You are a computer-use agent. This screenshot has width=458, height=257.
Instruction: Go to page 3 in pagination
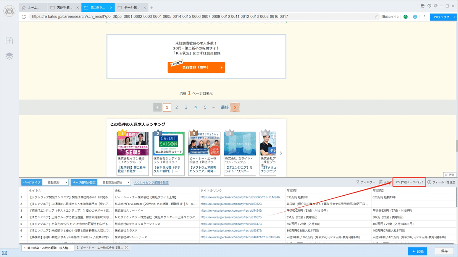point(186,107)
